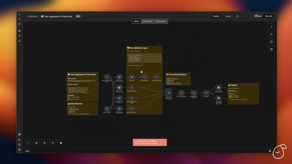The image size is (292, 164).
Task: Open the canvas node search icon
Action: coord(271,34)
